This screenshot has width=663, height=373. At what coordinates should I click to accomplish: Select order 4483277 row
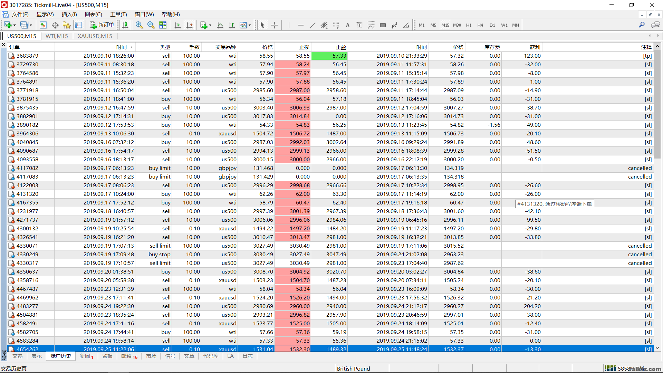(331, 306)
